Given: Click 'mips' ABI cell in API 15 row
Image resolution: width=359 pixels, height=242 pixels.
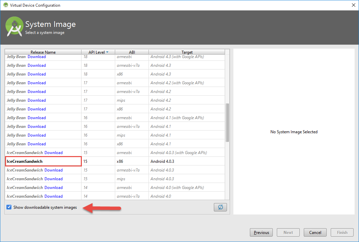Looking at the screenshot, I should (121, 179).
